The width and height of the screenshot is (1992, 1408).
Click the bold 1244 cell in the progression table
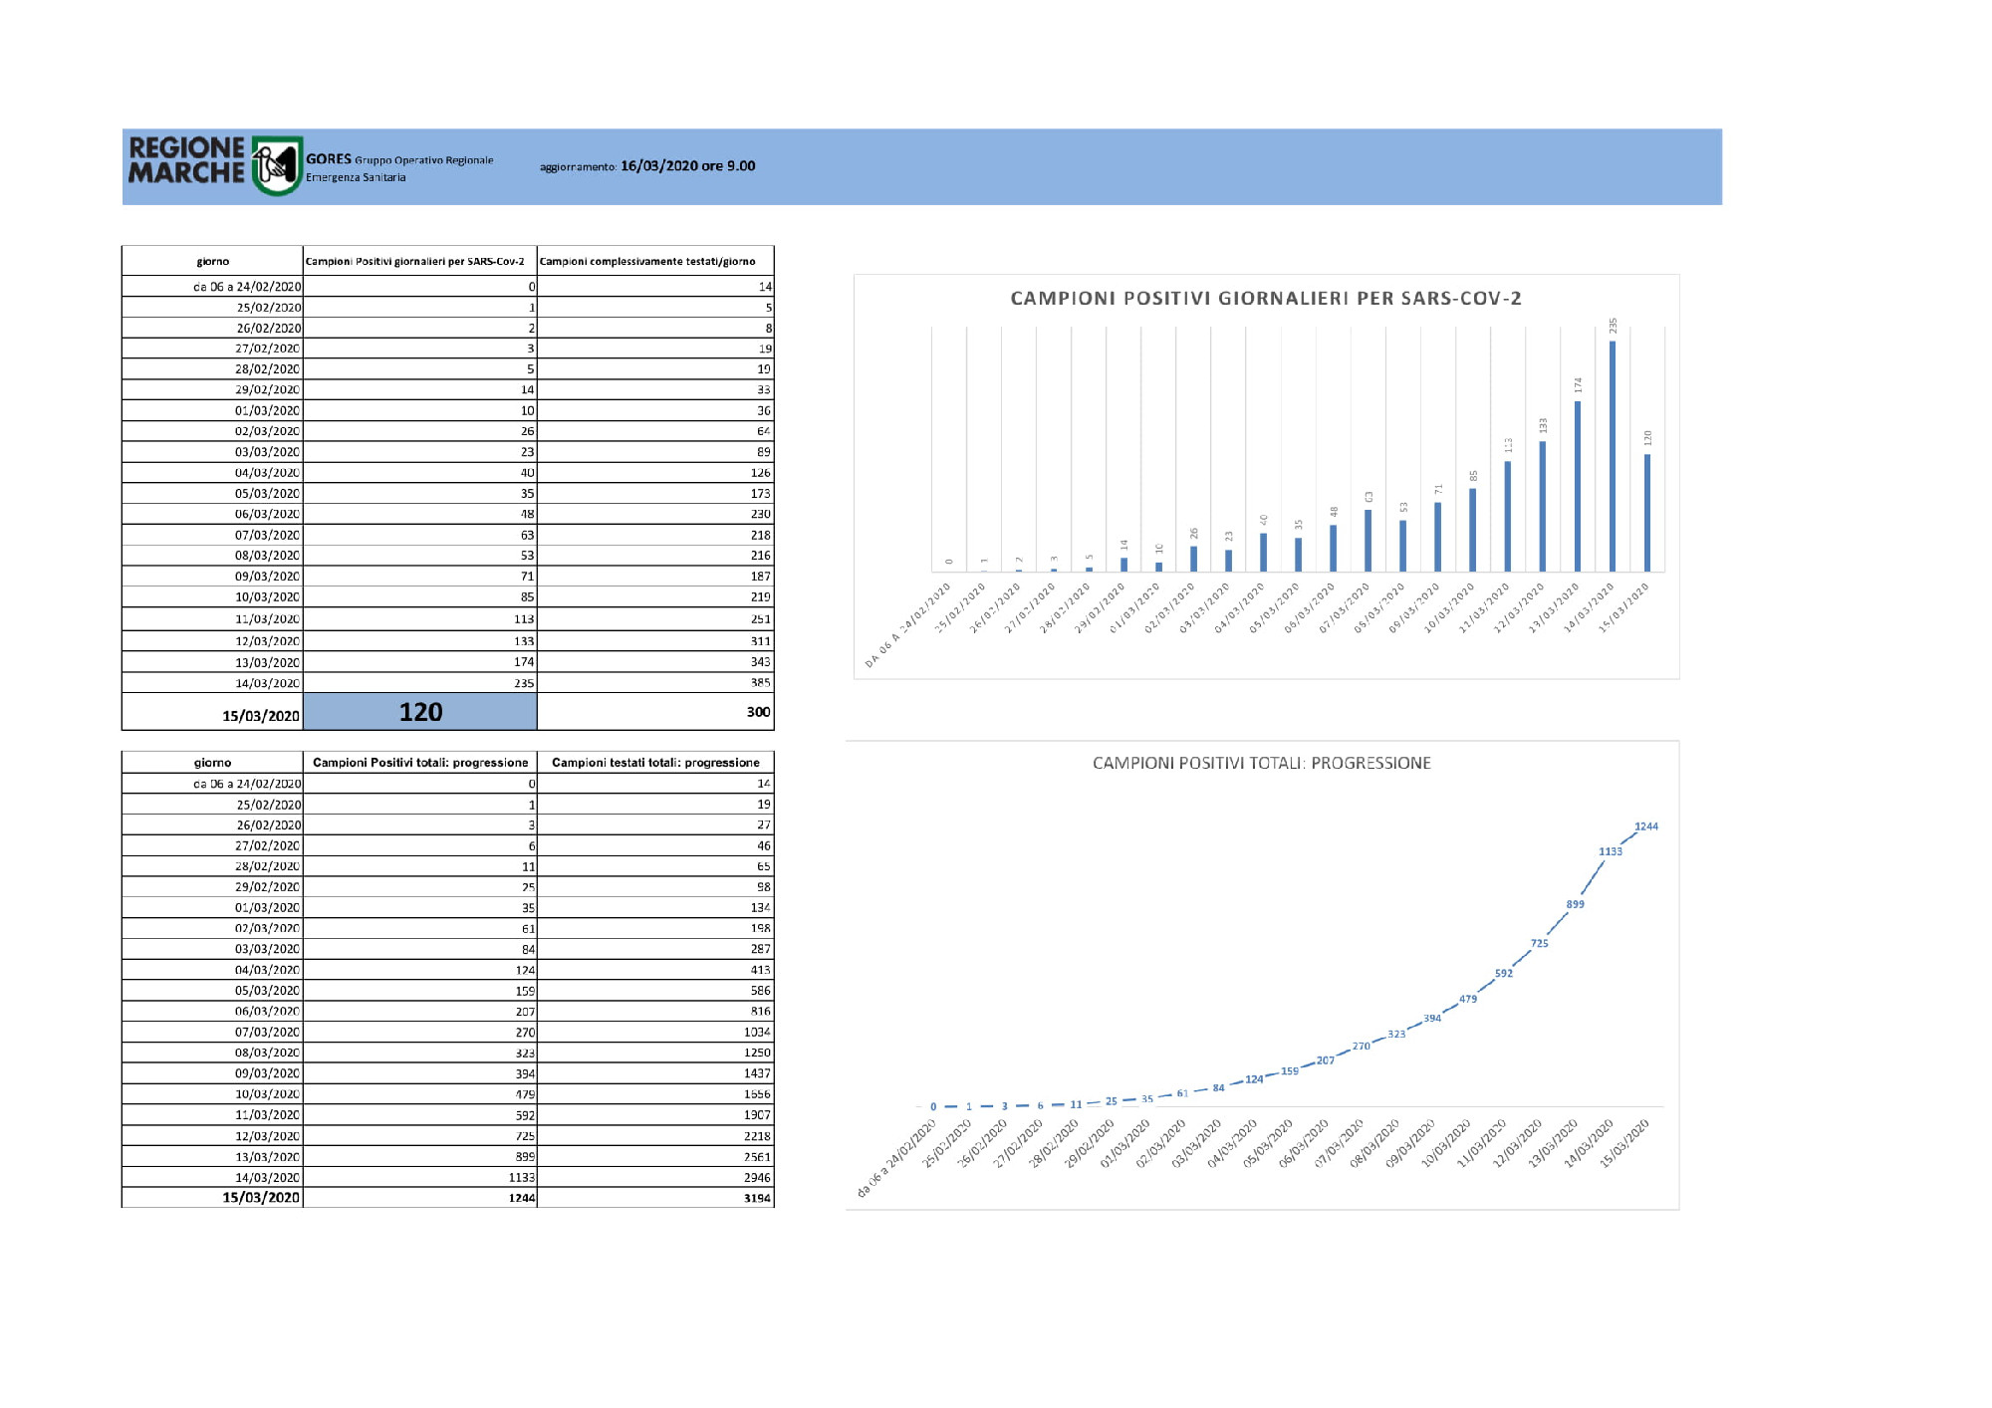[x=420, y=1198]
